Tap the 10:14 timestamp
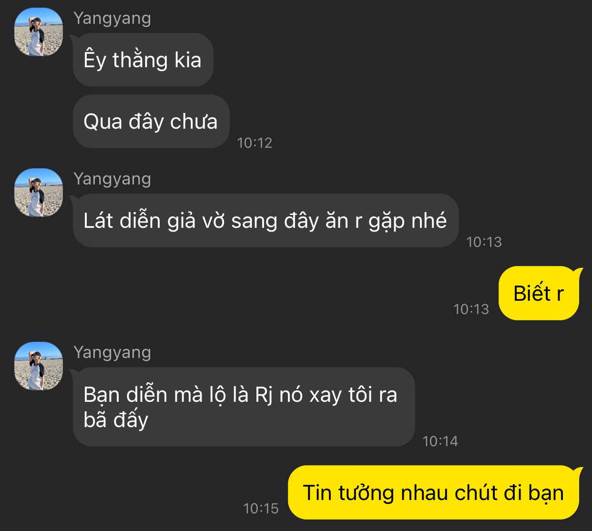Image resolution: width=592 pixels, height=531 pixels. tap(440, 441)
